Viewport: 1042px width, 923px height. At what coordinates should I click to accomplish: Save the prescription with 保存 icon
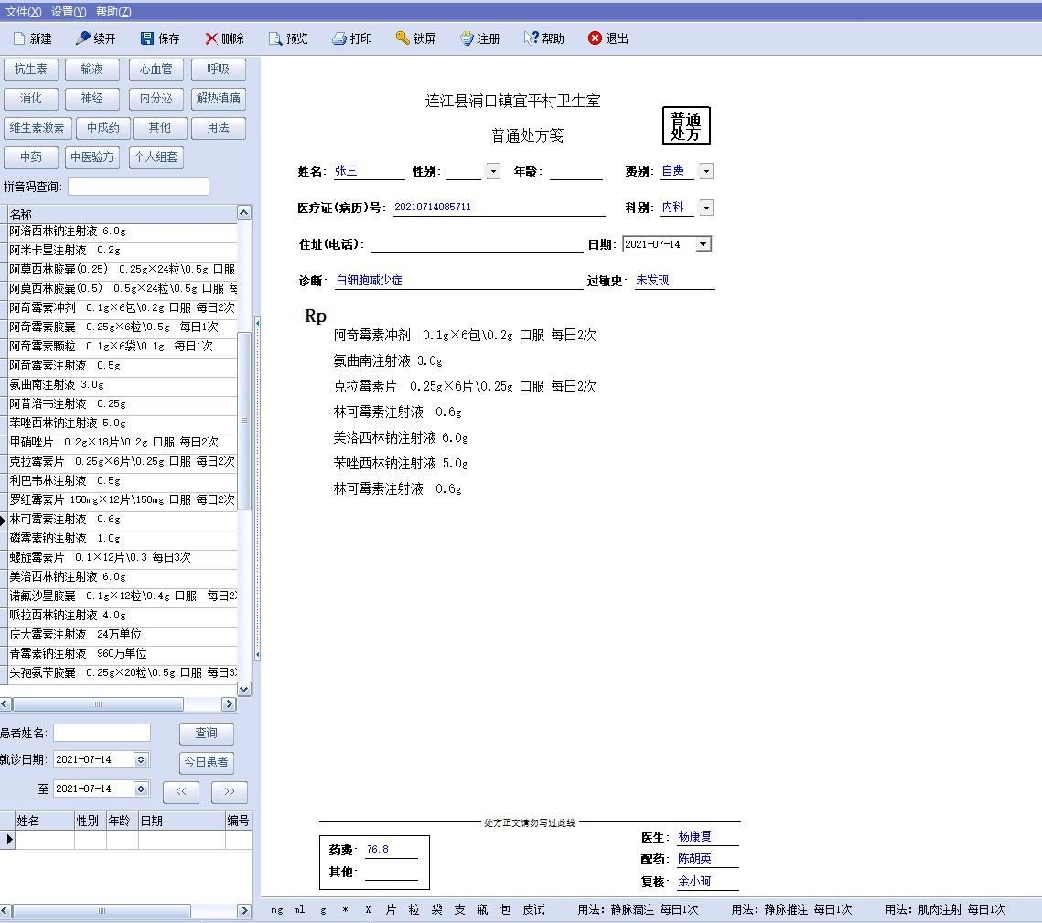click(147, 38)
